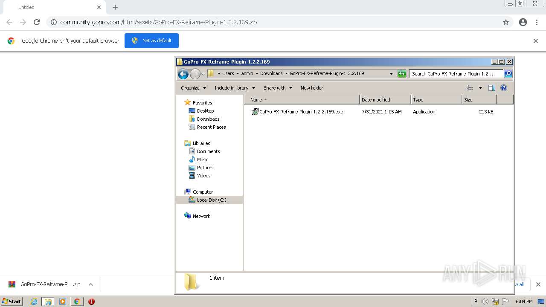
Task: Open Internet Explorer from taskbar
Action: [34, 301]
